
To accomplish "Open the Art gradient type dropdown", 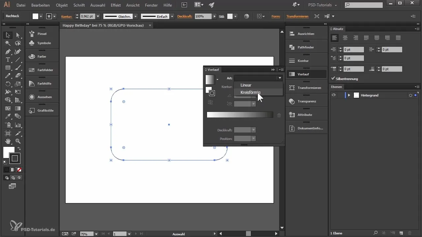I will click(258, 78).
